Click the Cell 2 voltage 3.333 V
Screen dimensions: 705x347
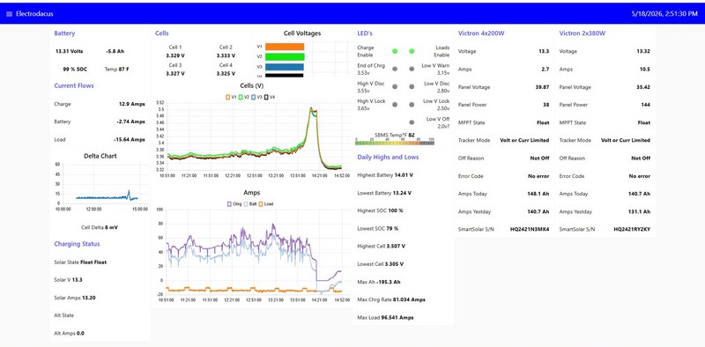226,55
